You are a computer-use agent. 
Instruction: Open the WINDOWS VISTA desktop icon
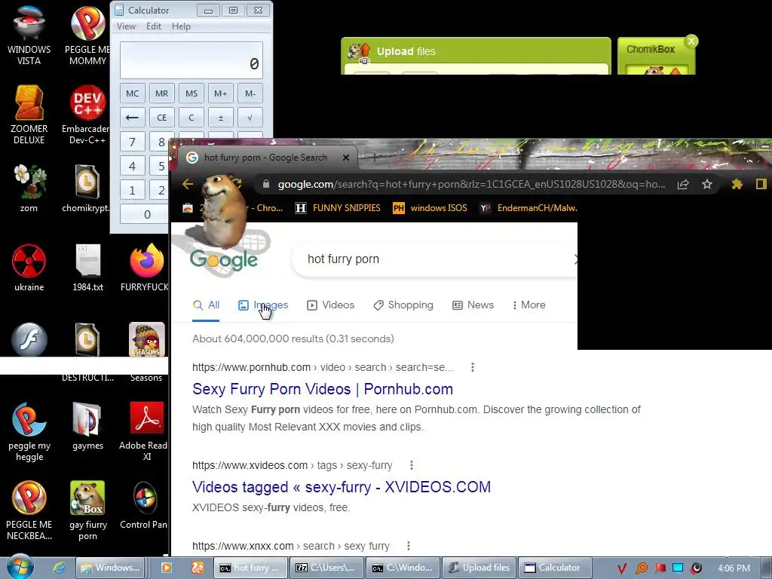[x=29, y=35]
